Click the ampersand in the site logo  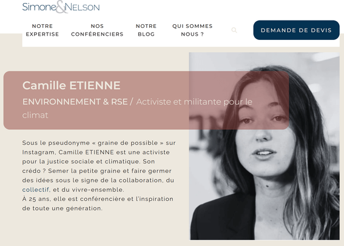click(61, 7)
